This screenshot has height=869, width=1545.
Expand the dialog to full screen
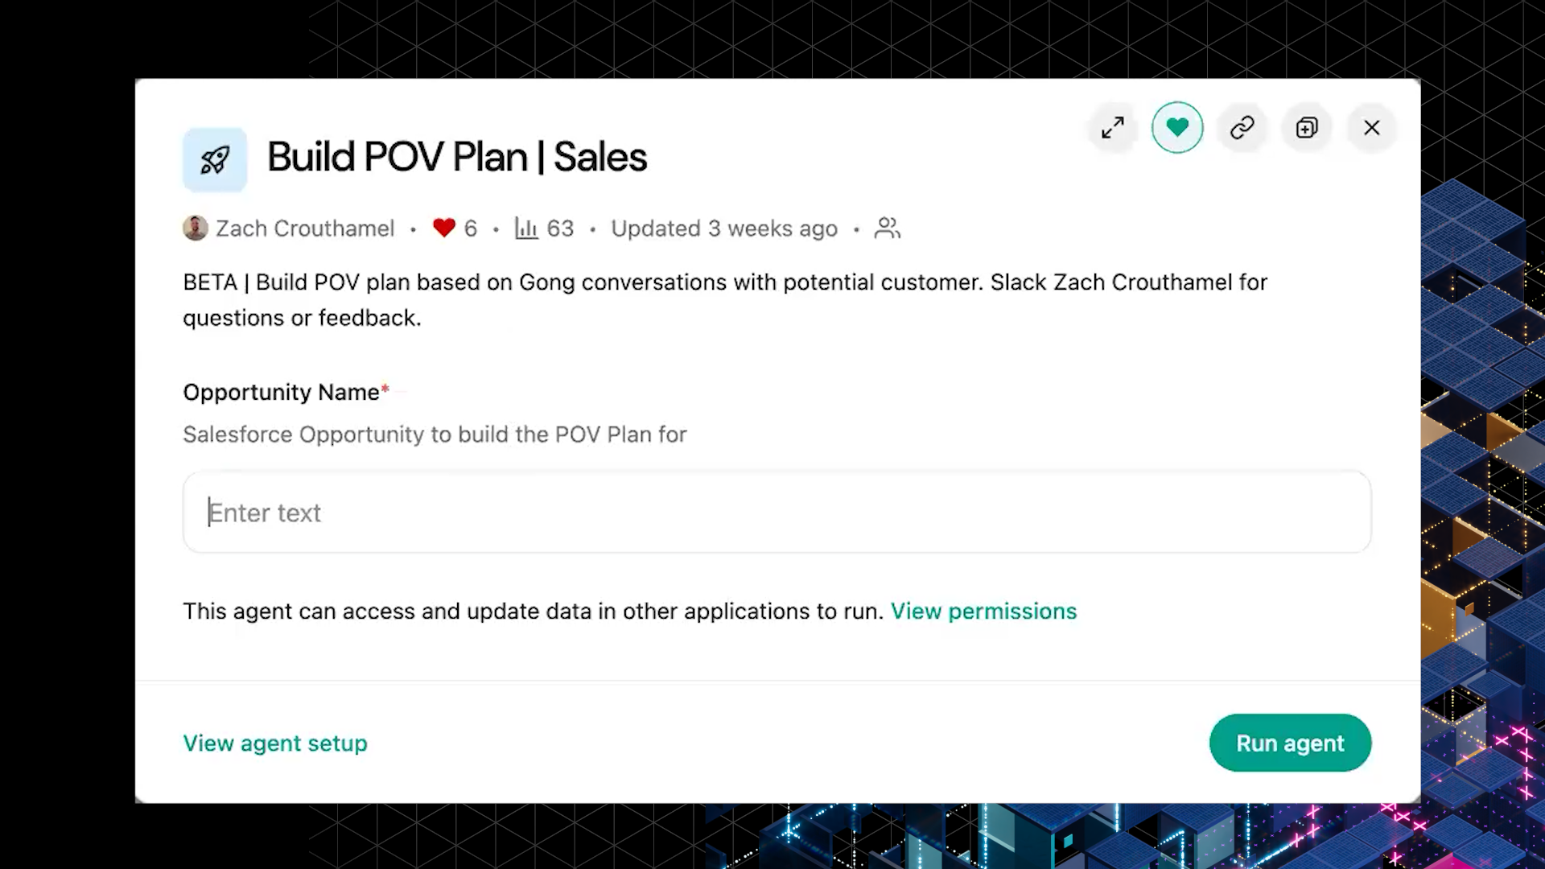[1113, 127]
